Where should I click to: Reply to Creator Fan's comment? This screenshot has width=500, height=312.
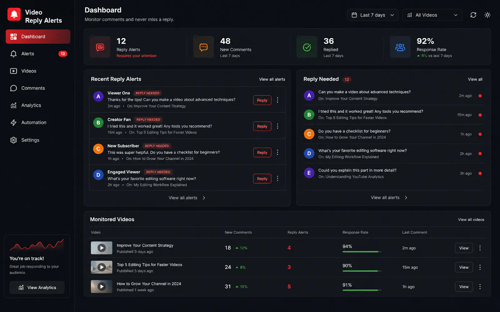click(x=262, y=126)
